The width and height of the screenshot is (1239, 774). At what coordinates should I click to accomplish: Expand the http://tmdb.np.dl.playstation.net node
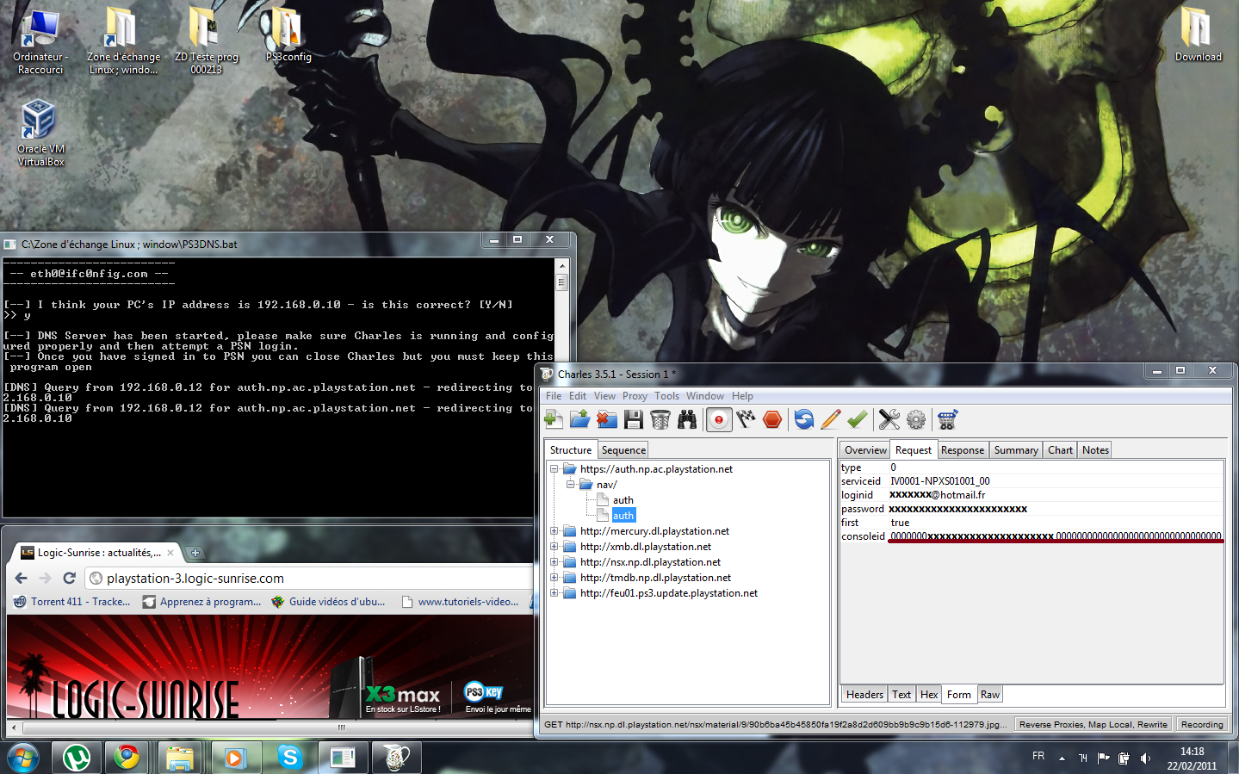click(x=554, y=578)
